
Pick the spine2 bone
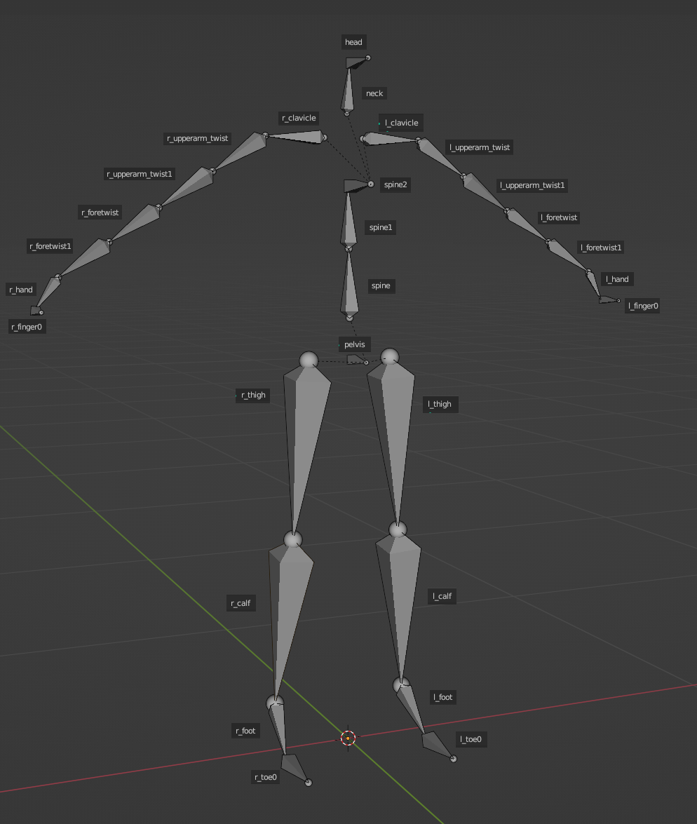pyautogui.click(x=355, y=185)
